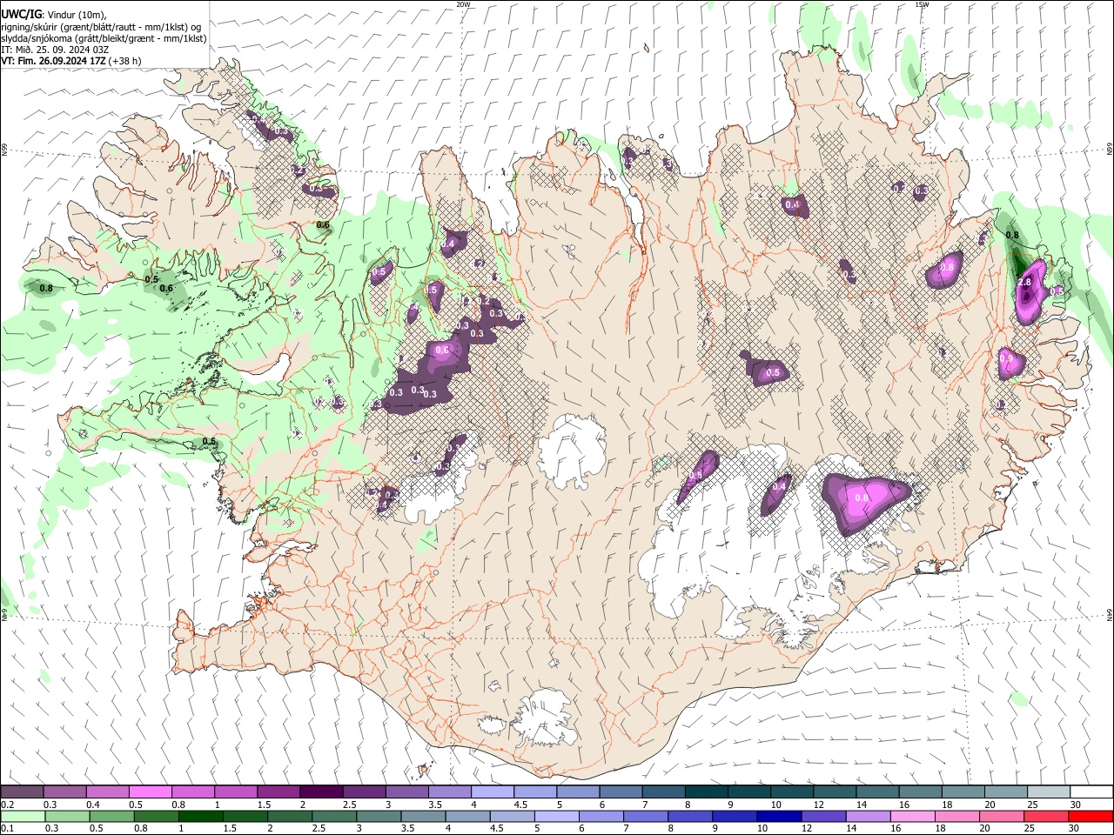Pick the pale grey 25 snow legend swatch
1114x835 pixels.
[1047, 792]
